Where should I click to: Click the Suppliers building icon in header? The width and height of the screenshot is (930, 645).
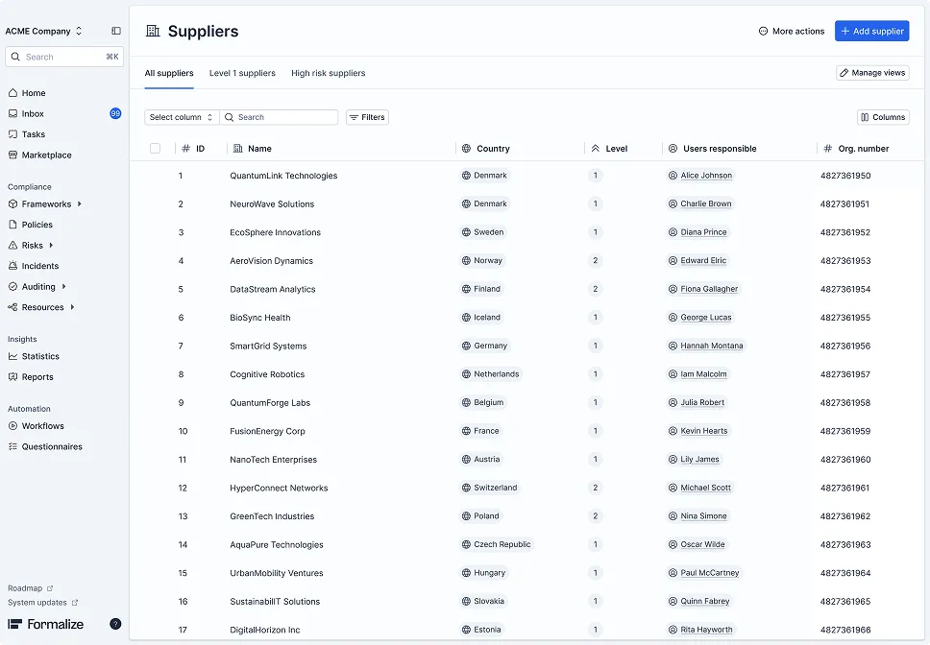click(x=153, y=31)
